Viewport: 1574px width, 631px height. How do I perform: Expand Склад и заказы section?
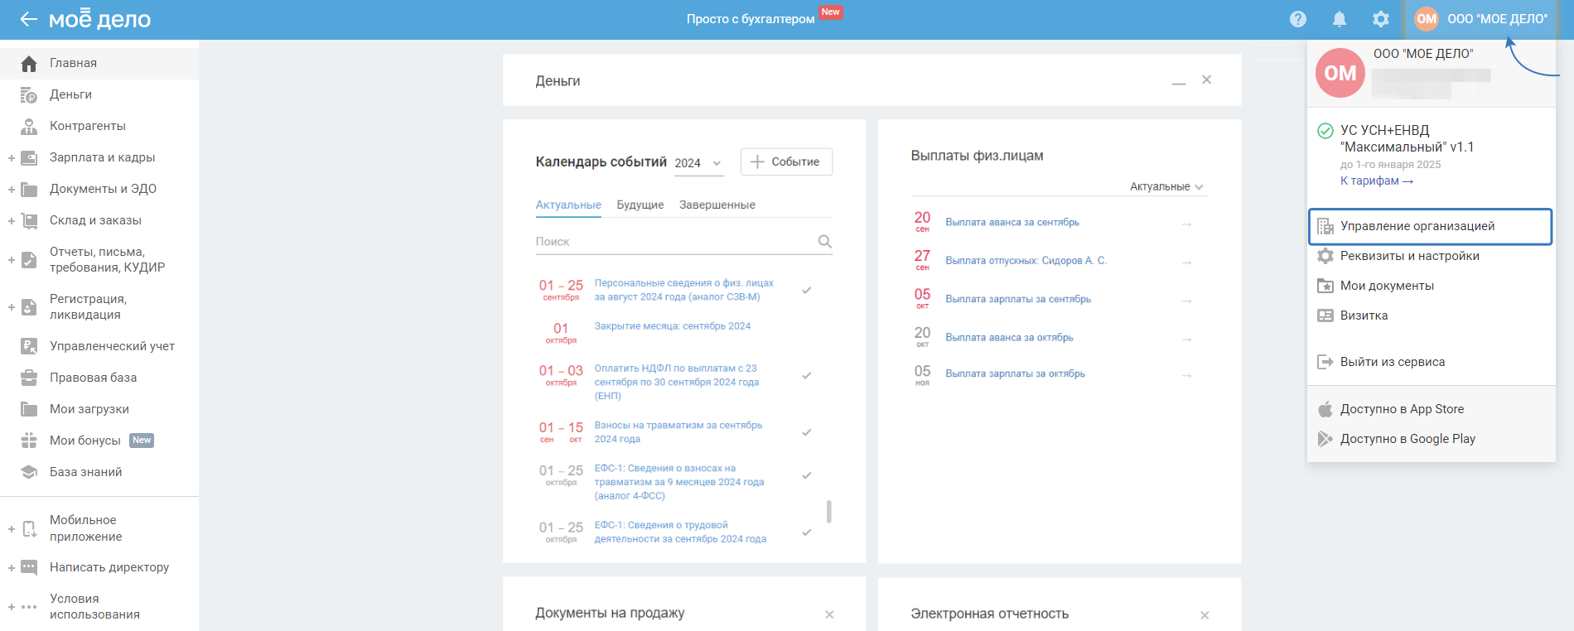click(x=12, y=221)
